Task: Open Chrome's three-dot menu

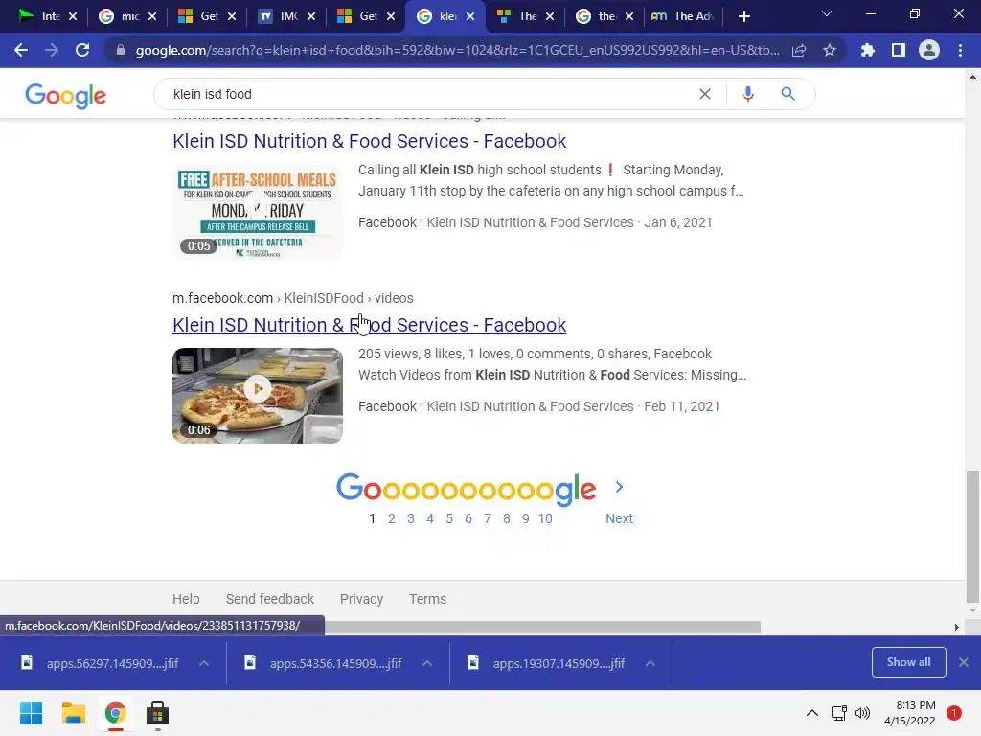Action: (960, 50)
